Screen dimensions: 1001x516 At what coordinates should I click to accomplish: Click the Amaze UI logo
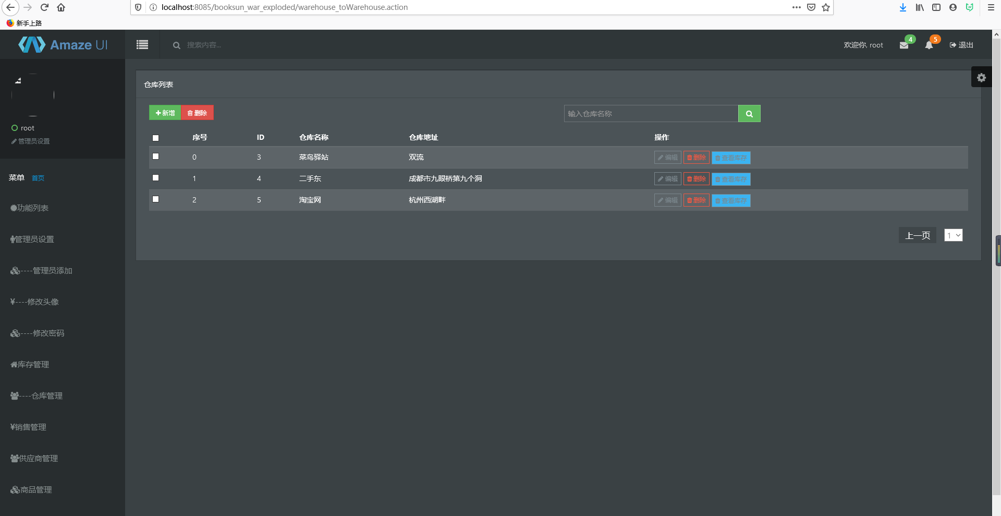(63, 45)
